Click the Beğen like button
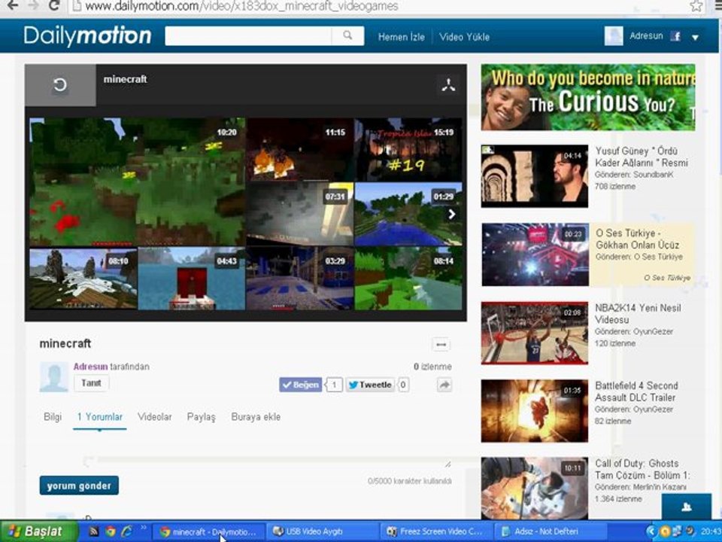 click(x=300, y=385)
